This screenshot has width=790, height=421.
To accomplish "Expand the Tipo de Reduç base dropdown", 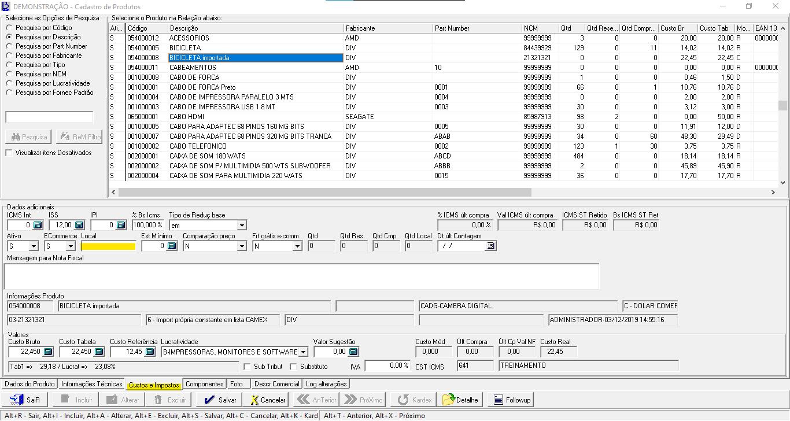I will [242, 225].
